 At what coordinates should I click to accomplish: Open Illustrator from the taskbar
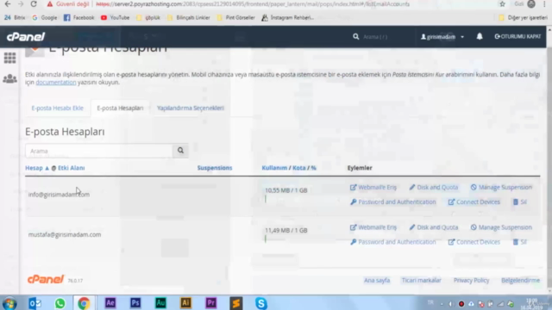click(186, 303)
